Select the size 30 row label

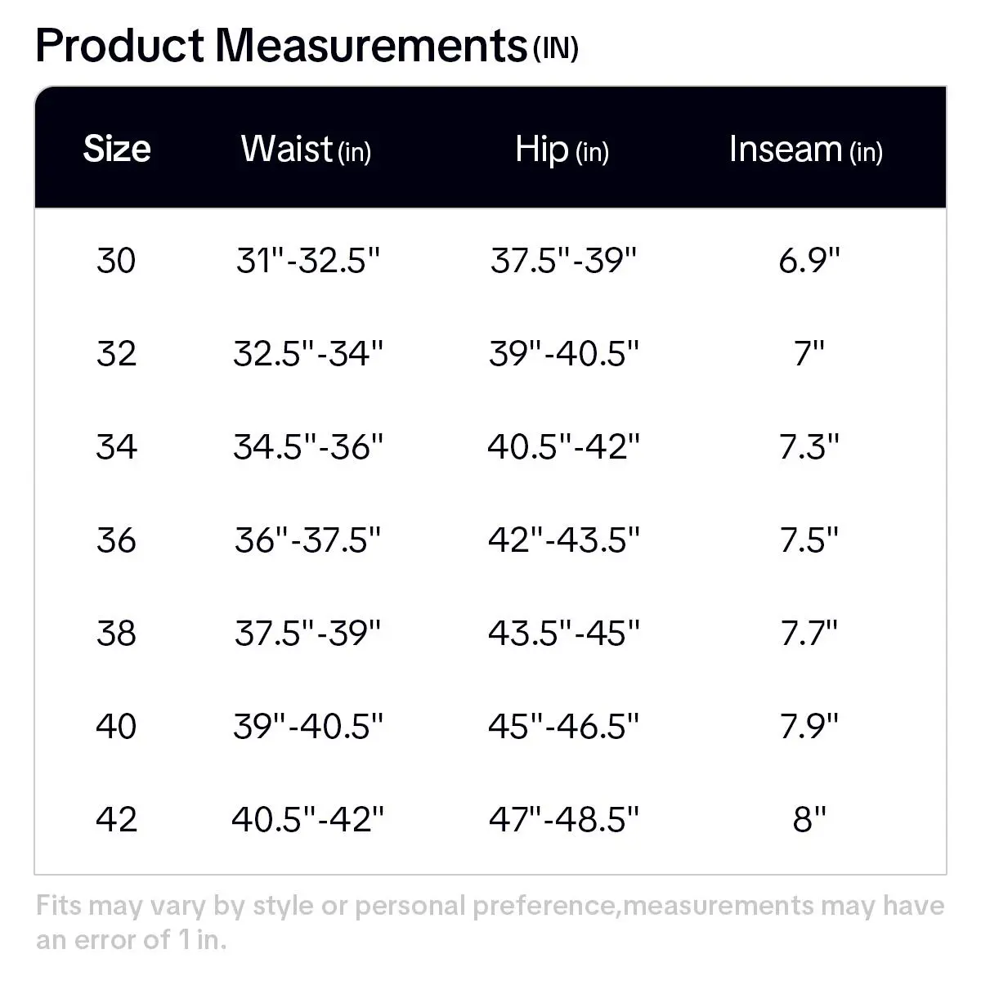click(116, 261)
